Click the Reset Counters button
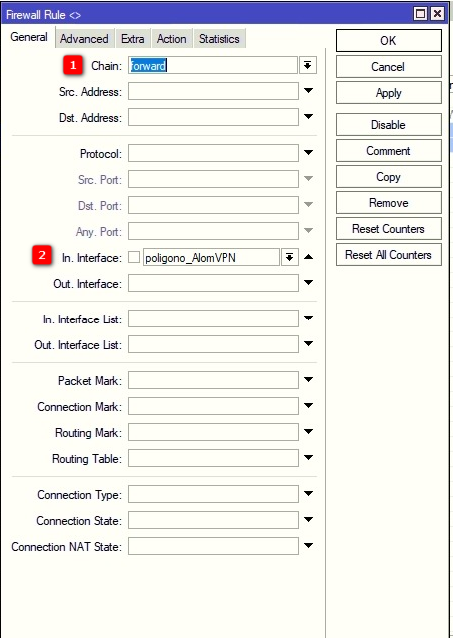Image resolution: width=453 pixels, height=638 pixels. [x=389, y=229]
